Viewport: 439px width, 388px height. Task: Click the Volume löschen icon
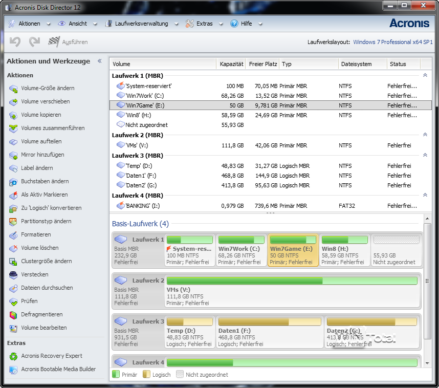tap(13, 248)
